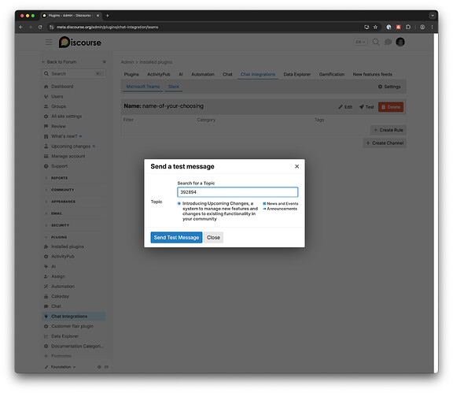
Task: Open chat integration Settings
Action: (389, 87)
